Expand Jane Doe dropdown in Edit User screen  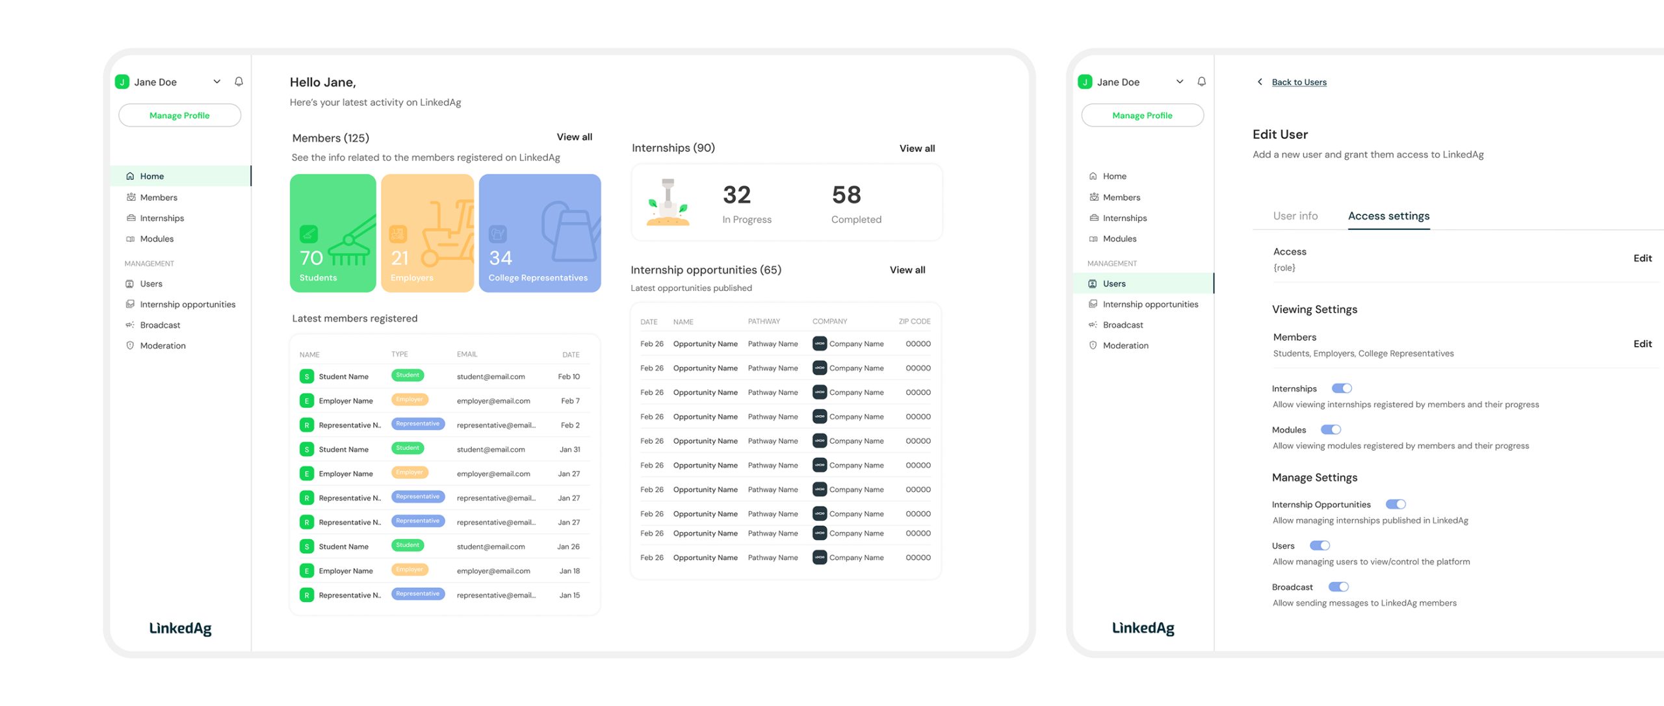click(1180, 82)
